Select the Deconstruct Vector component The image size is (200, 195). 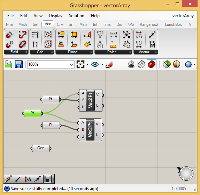pos(139,34)
